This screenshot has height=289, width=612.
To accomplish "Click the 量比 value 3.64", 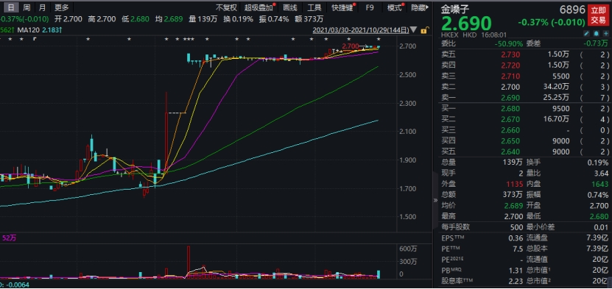I will tap(602, 174).
